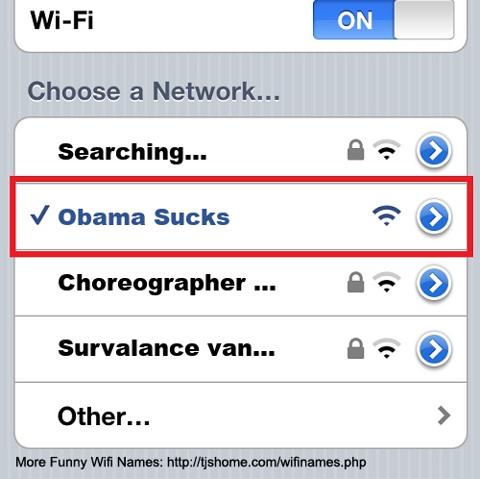The width and height of the screenshot is (480, 479).
Task: Open details arrow for Obama Sucks network
Action: pyautogui.click(x=434, y=216)
